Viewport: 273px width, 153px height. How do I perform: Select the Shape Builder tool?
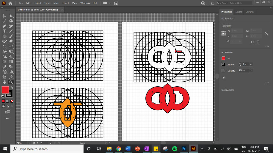tap(5, 57)
